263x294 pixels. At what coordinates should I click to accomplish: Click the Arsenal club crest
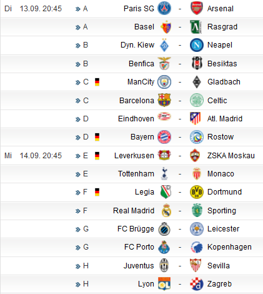(x=197, y=9)
